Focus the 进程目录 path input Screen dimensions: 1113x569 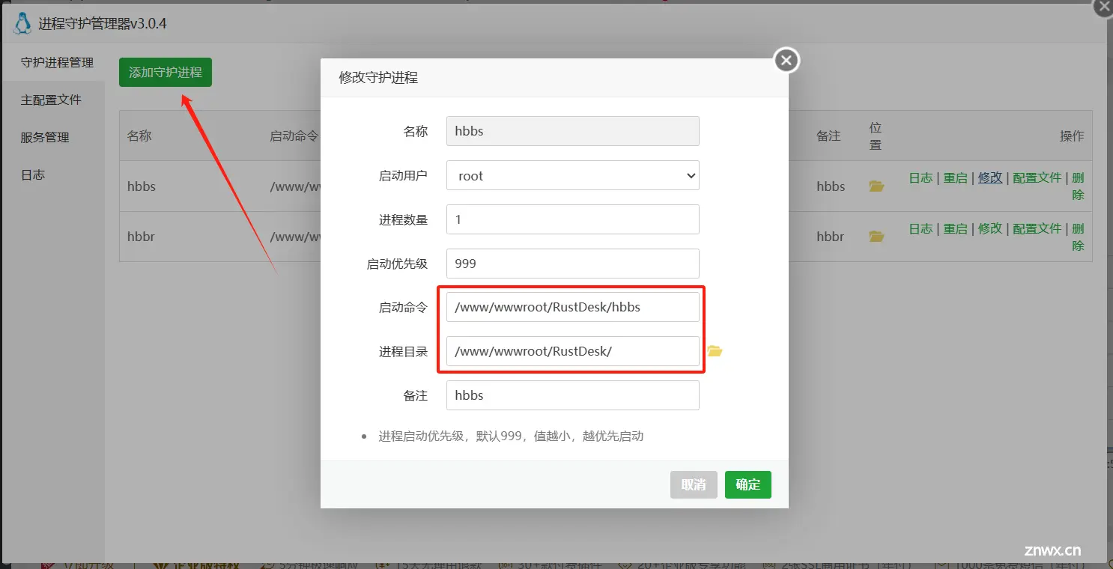(573, 351)
